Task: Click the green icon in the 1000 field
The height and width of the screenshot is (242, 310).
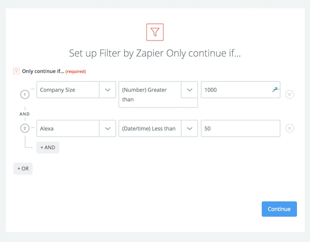Action: 275,90
